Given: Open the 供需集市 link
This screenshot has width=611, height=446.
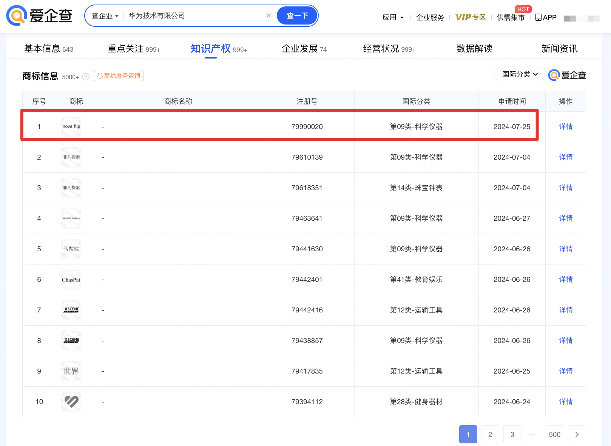Looking at the screenshot, I should (x=511, y=17).
